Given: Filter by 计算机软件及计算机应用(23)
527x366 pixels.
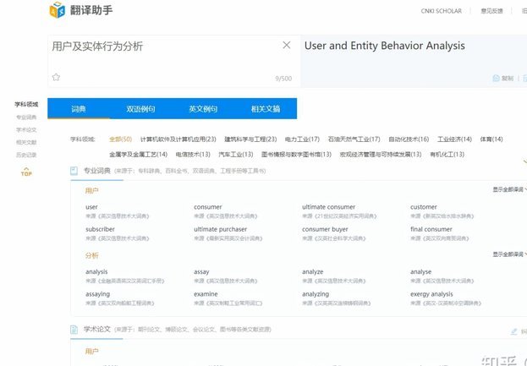Looking at the screenshot, I should [178, 139].
